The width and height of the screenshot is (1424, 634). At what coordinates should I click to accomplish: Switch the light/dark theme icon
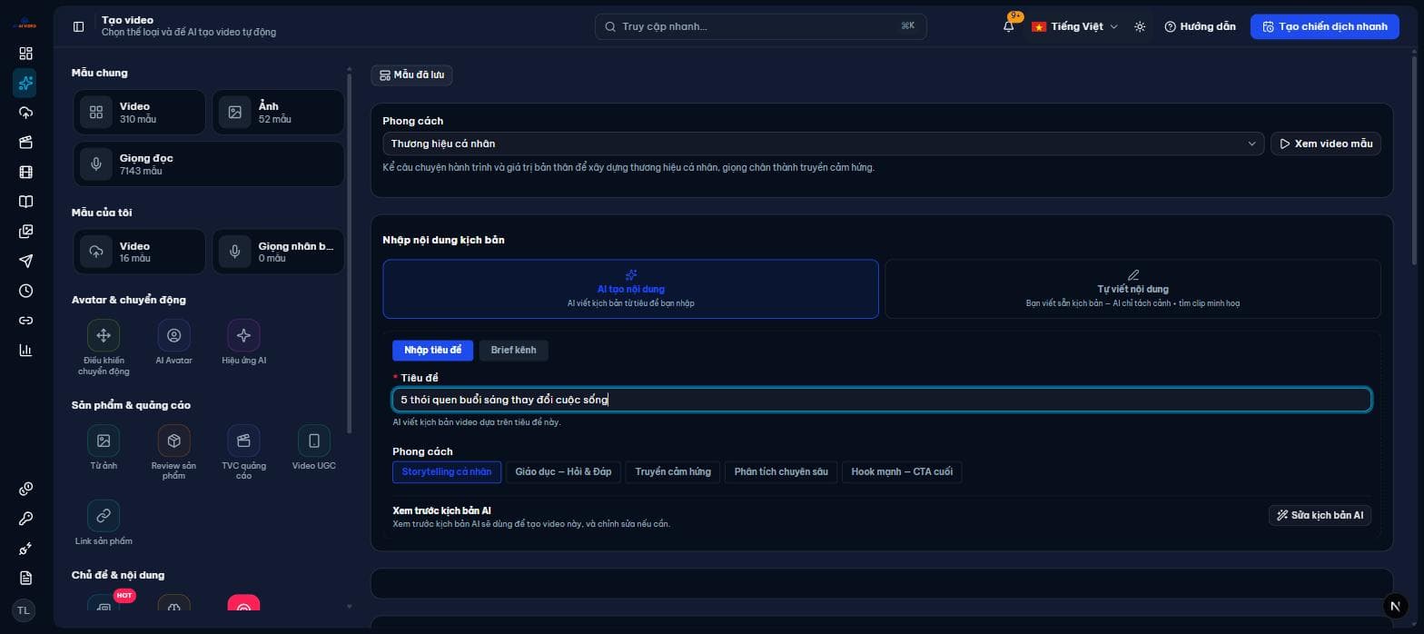point(1140,26)
